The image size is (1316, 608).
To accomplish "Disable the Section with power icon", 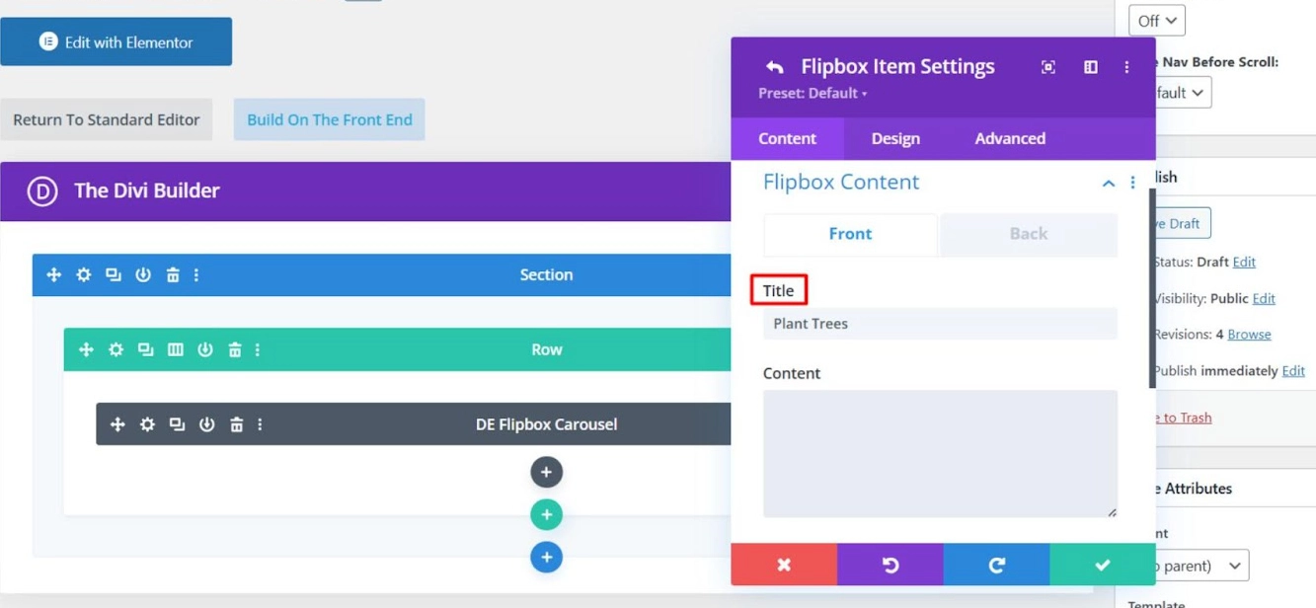I will coord(143,274).
